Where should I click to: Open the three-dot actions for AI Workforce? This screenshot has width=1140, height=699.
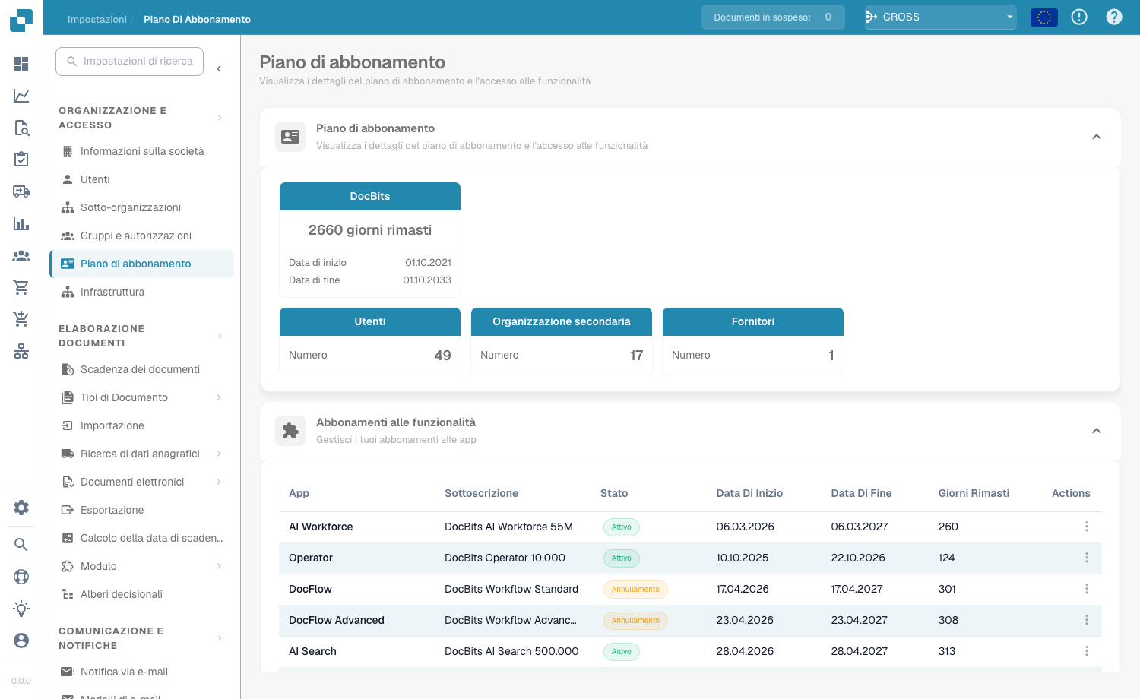pyautogui.click(x=1087, y=527)
